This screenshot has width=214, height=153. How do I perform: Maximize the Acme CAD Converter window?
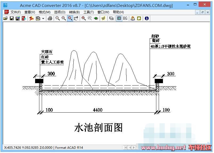[195, 5]
